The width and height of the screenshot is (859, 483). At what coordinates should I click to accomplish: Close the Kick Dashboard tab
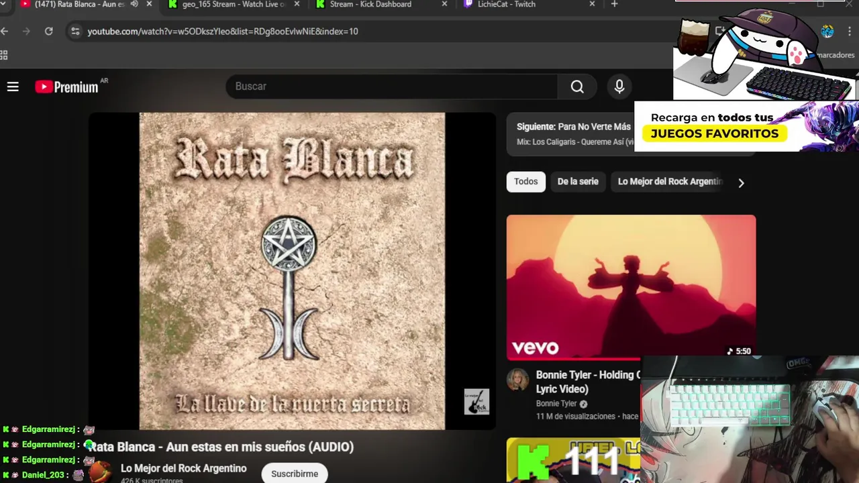tap(444, 4)
